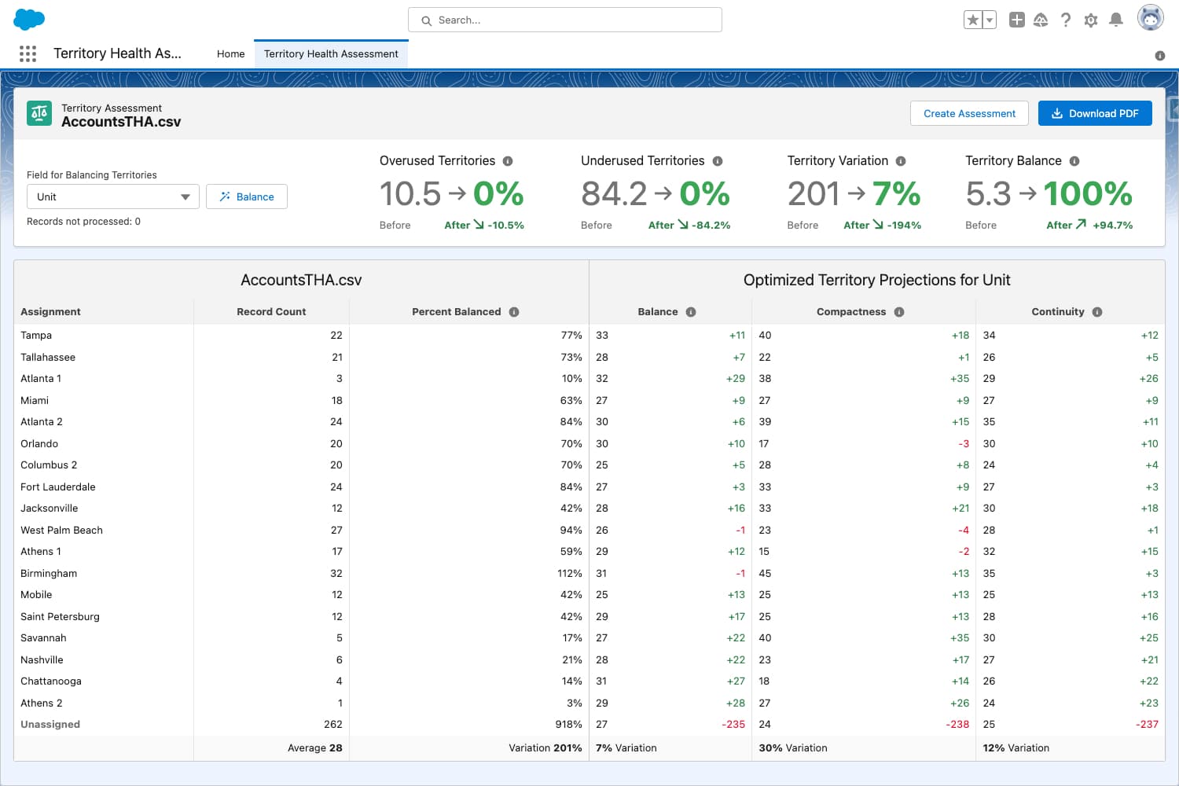
Task: Select the Territory Health Assessment tab
Action: click(331, 54)
